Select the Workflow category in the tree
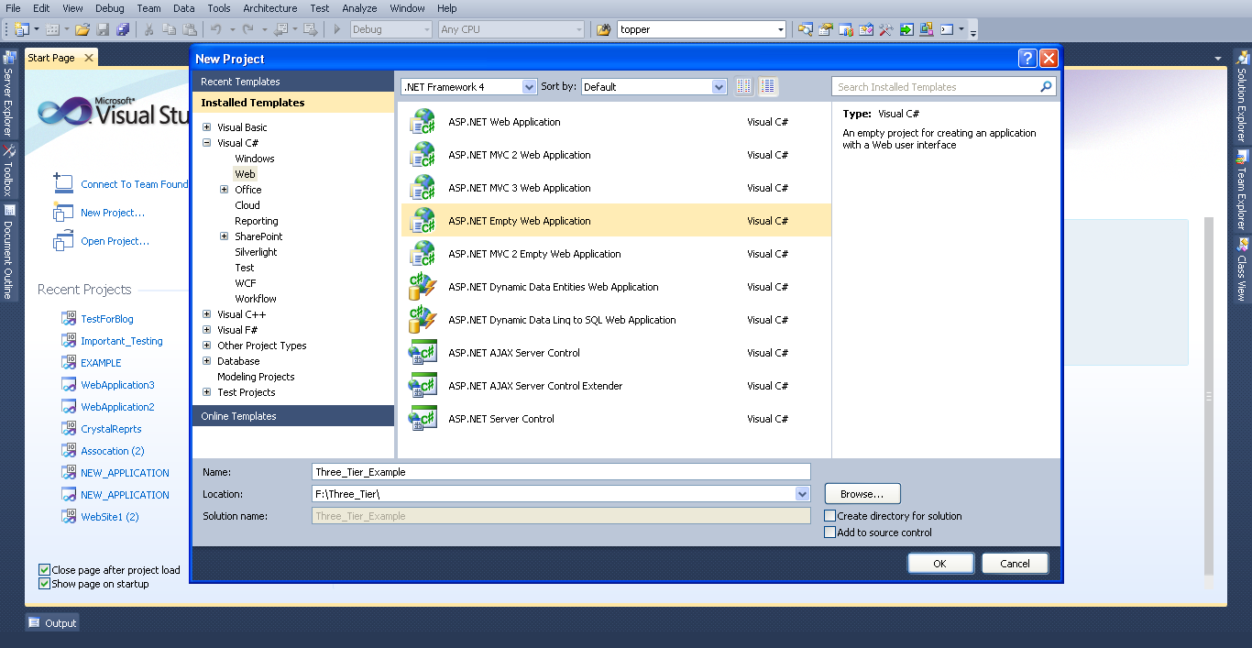 (256, 299)
